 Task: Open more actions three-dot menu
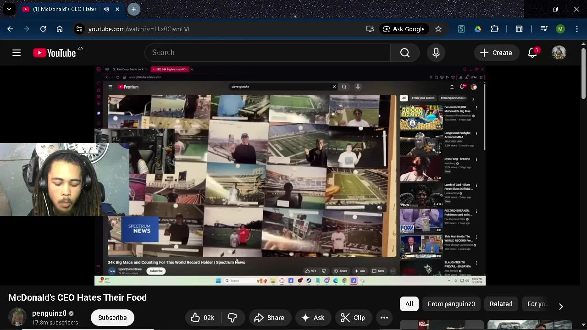point(384,318)
